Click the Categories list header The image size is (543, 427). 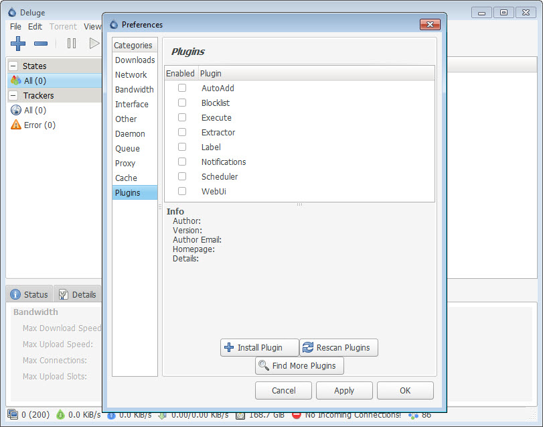pos(135,45)
